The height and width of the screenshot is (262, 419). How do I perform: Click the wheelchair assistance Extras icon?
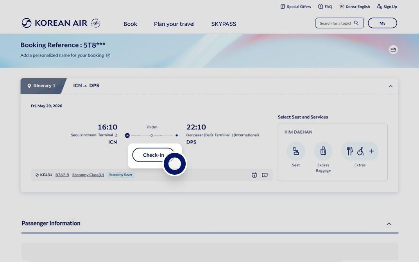coord(360,151)
